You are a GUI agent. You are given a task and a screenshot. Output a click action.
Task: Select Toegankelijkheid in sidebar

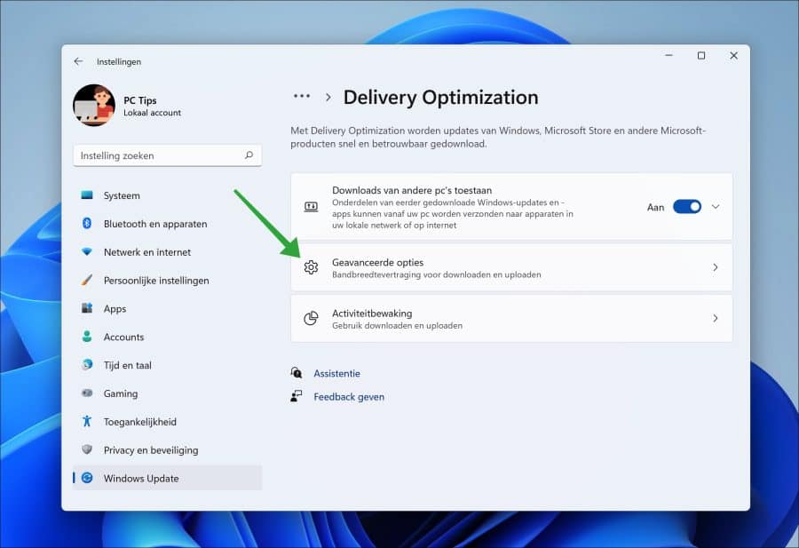(167, 422)
